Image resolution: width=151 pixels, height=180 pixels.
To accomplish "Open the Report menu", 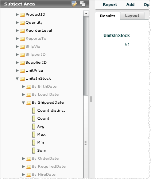I will 110,5.
